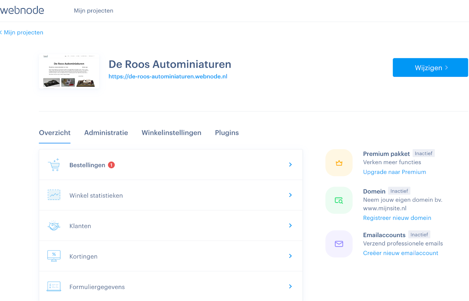Click the Winkel statistieken chart icon

(54, 195)
